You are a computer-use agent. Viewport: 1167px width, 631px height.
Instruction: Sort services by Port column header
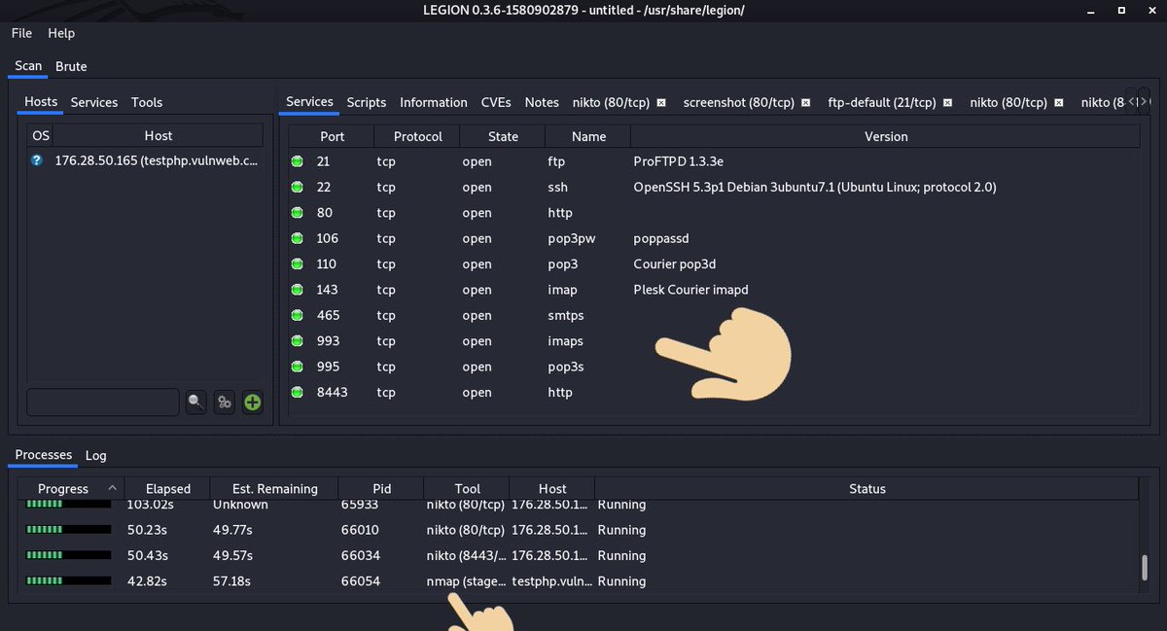[332, 136]
